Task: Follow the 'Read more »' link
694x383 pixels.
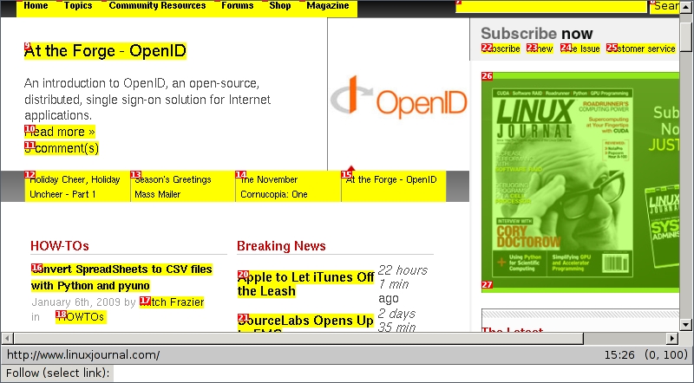Action: (x=60, y=132)
